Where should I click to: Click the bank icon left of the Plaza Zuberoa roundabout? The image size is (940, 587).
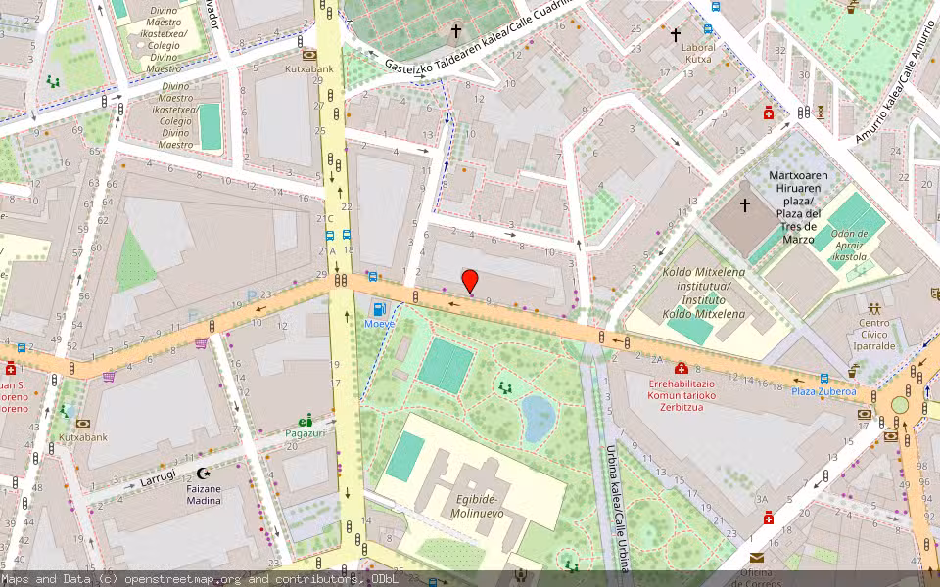(865, 415)
